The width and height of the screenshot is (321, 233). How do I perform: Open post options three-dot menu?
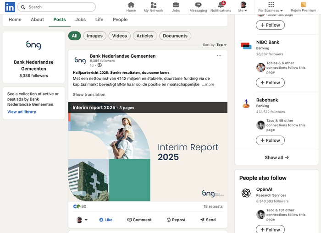[219, 56]
